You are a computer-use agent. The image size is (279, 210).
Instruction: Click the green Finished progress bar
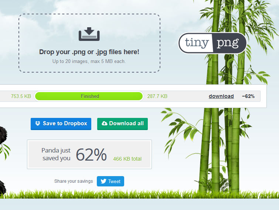pos(89,96)
